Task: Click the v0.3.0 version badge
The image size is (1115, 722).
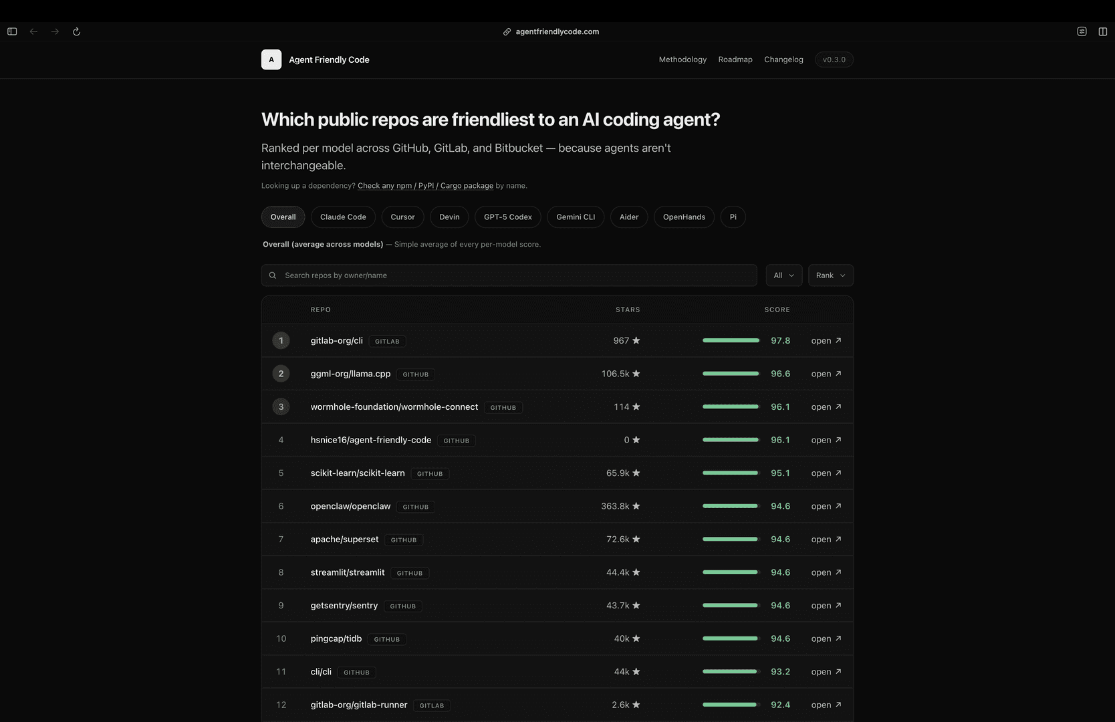Action: point(834,59)
